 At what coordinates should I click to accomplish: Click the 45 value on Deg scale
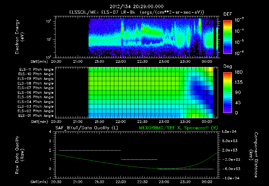pyautogui.click(x=238, y=103)
